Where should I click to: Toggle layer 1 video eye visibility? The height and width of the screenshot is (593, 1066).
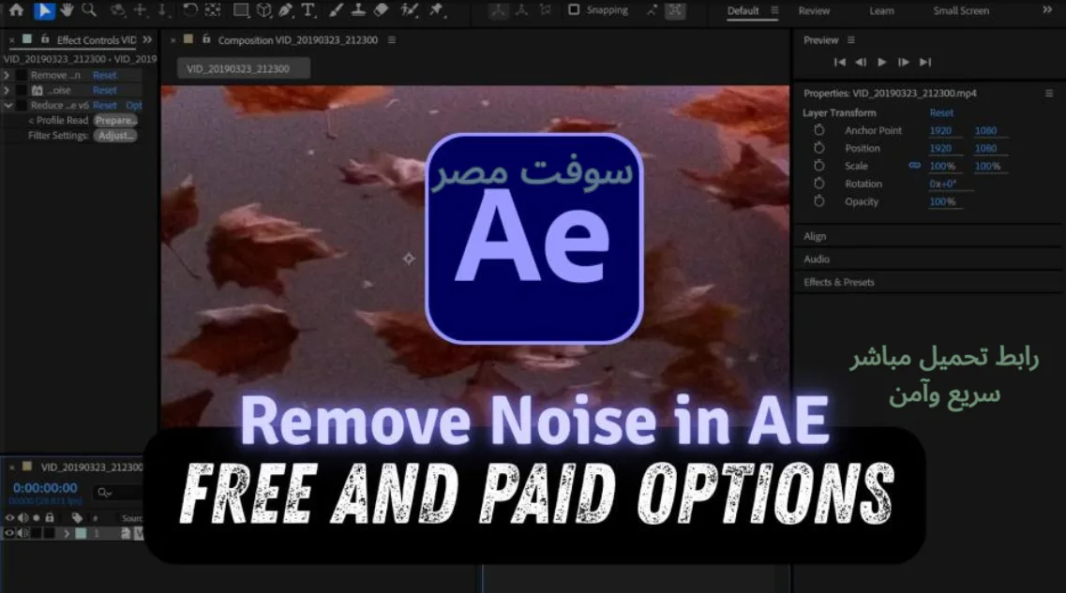click(x=9, y=533)
